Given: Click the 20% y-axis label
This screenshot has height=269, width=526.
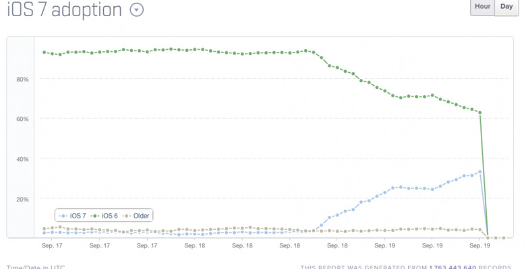Looking at the screenshot, I should click(x=22, y=199).
